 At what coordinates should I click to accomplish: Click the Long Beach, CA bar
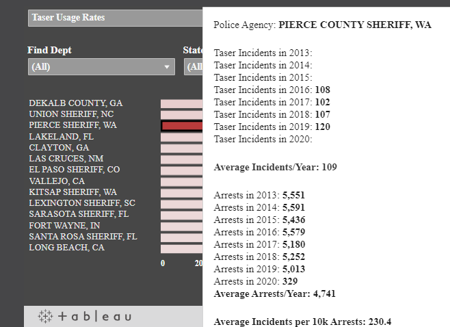[x=182, y=248]
